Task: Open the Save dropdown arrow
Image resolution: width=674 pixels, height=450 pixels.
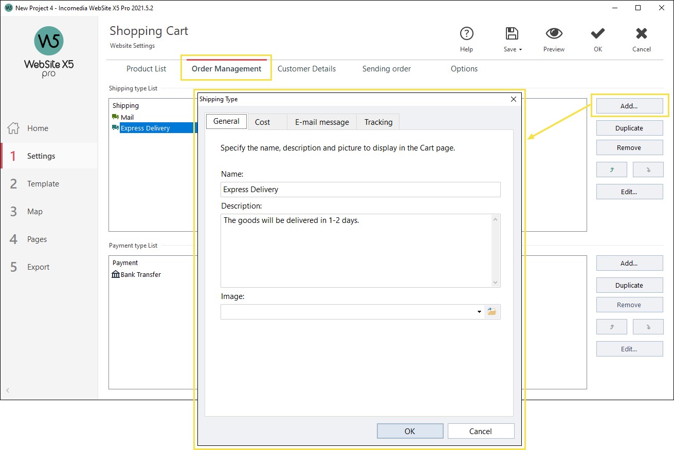Action: (x=520, y=49)
